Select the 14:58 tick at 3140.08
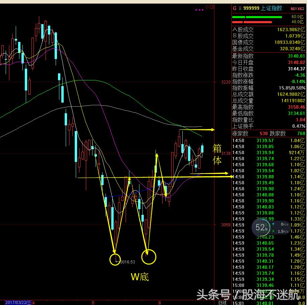Image resolution: width=307 pixels, height=305 pixels. pos(269,195)
